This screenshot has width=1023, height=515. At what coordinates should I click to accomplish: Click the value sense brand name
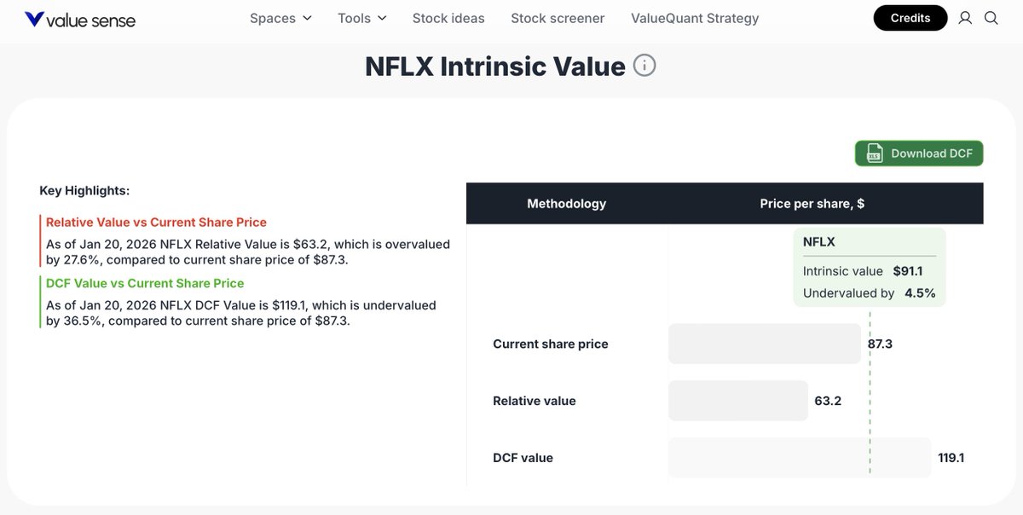(x=92, y=20)
